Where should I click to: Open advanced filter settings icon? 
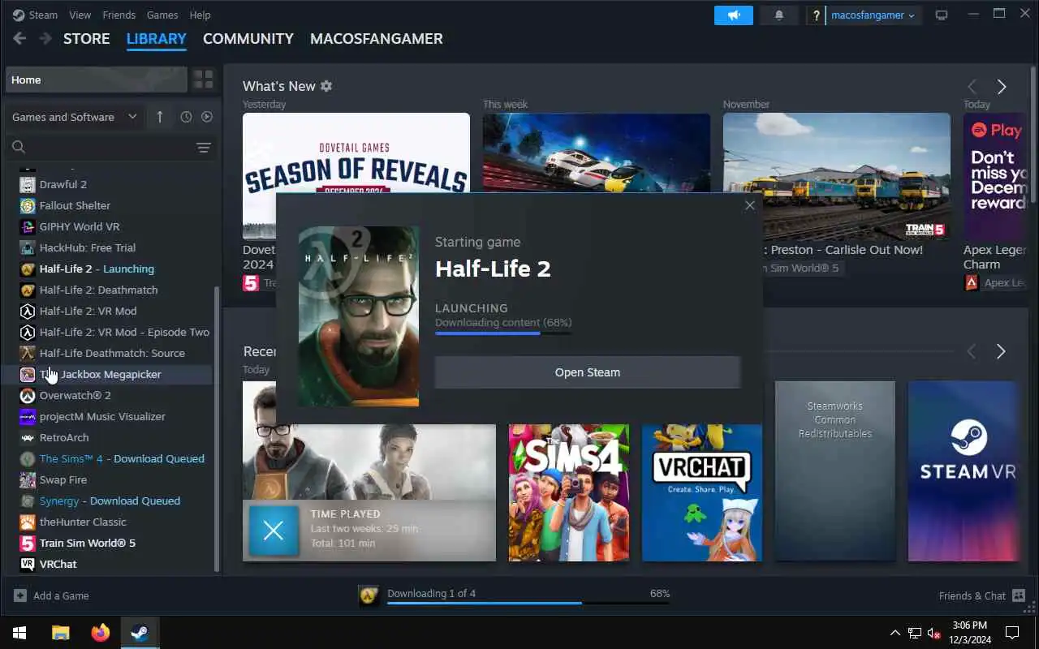pos(203,147)
